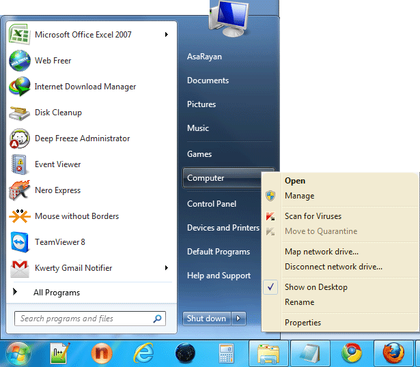Open Music from the Start menu
Image resolution: width=420 pixels, height=367 pixels.
click(198, 128)
